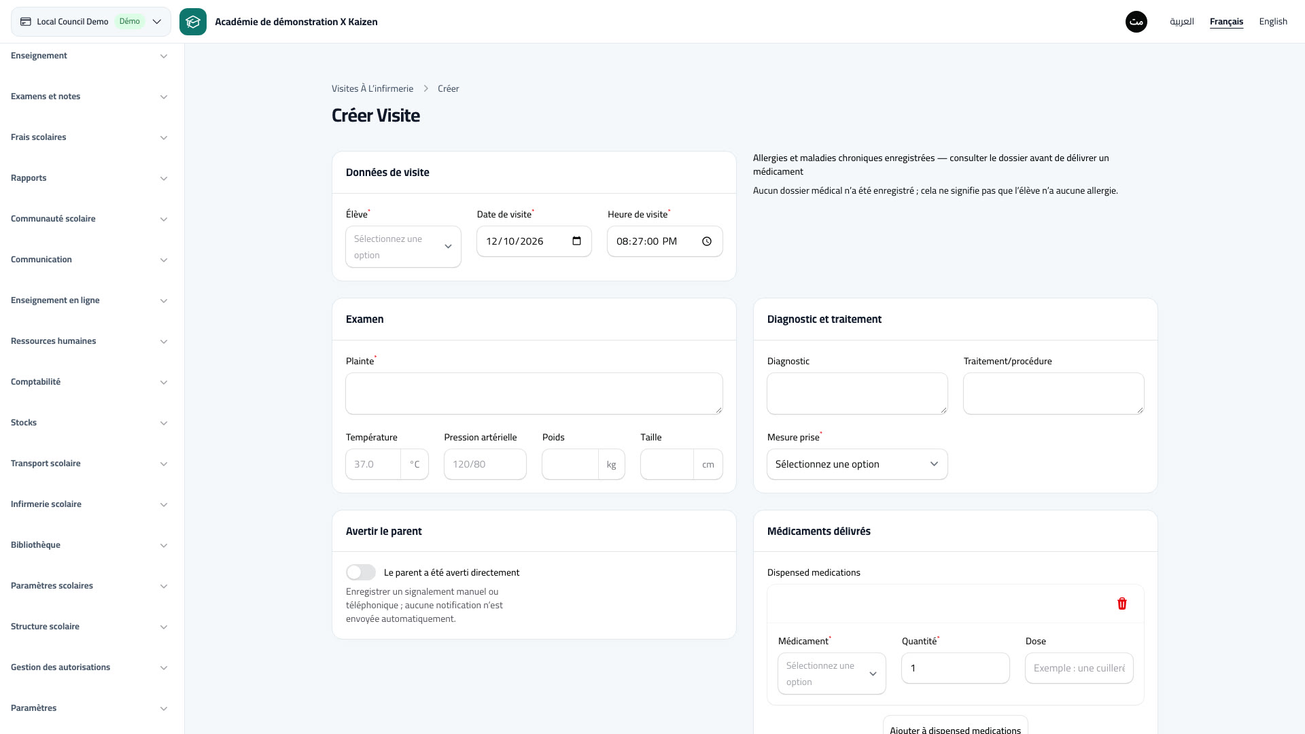Open the calendar picker for Date de visite

click(577, 241)
